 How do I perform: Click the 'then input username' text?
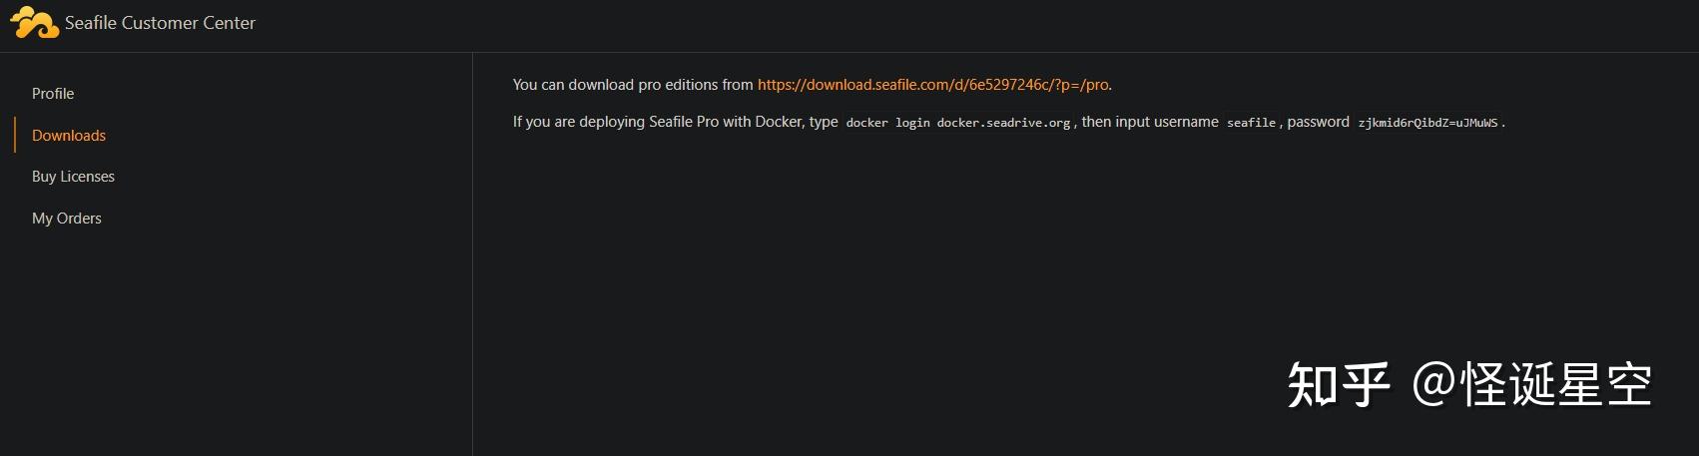tap(1150, 122)
